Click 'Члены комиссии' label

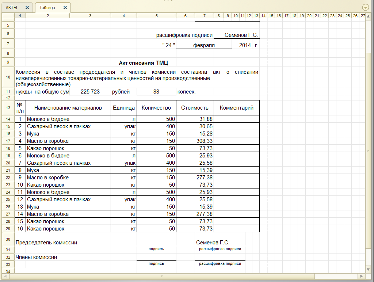click(x=36, y=257)
